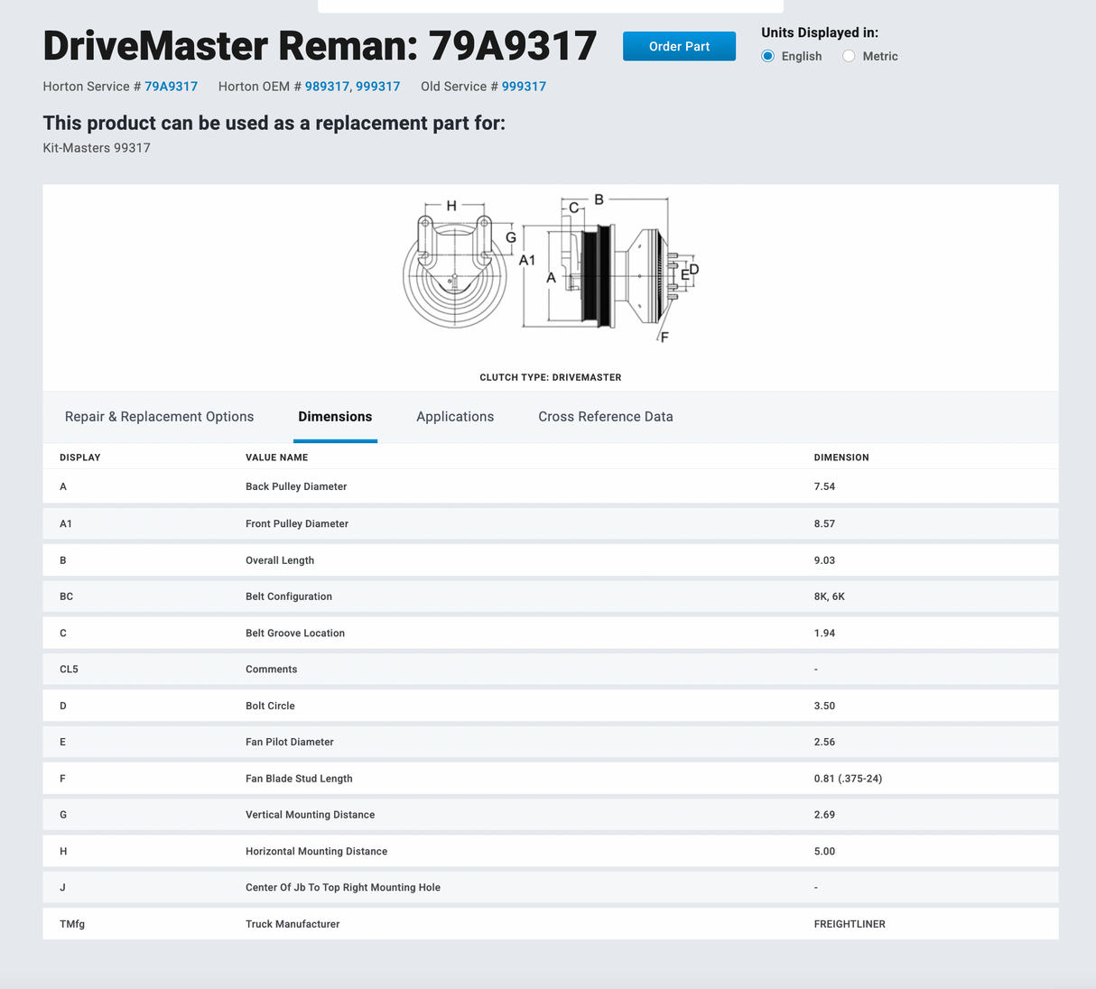This screenshot has height=989, width=1096.
Task: Select the Belt Groove Location row label
Action: click(295, 633)
